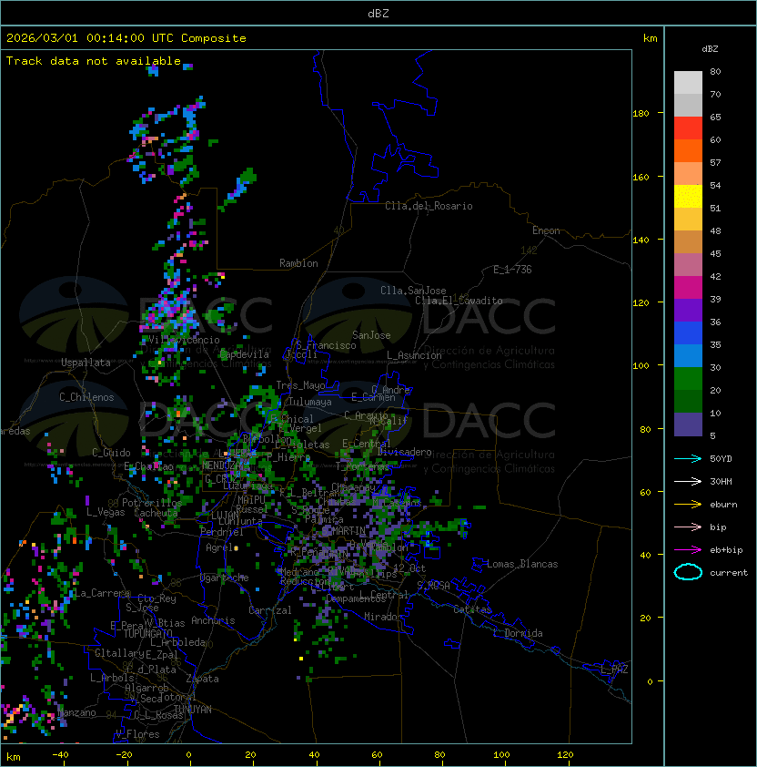Click the '-20' km tick on the horizontal axis

click(124, 755)
